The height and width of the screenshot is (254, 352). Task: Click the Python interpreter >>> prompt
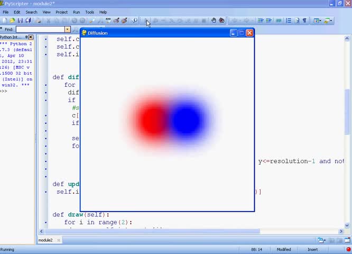(3, 91)
